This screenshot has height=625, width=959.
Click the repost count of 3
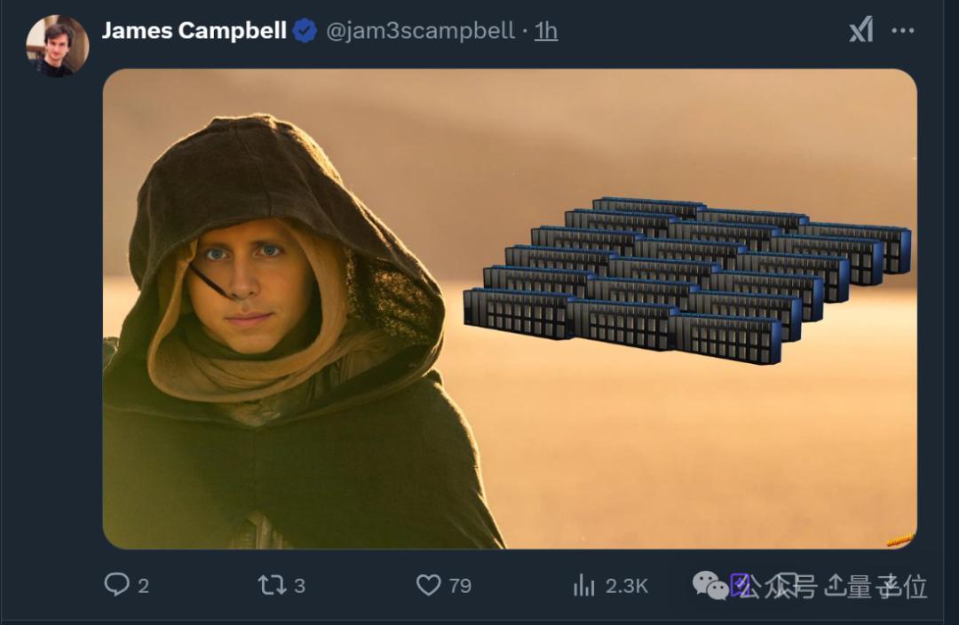tap(299, 585)
